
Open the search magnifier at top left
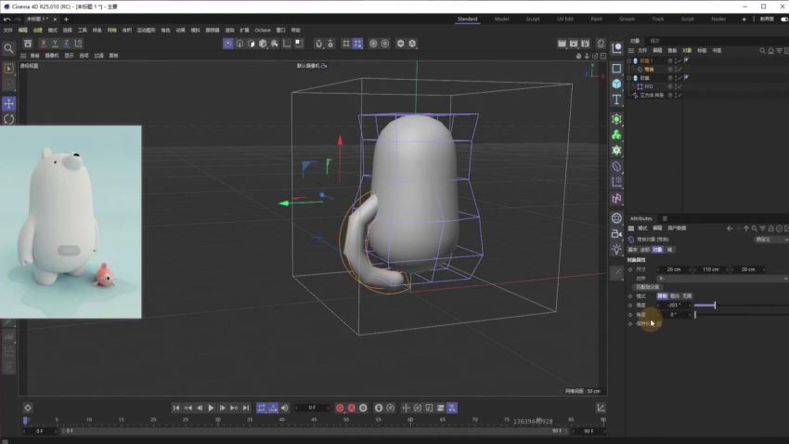8,48
